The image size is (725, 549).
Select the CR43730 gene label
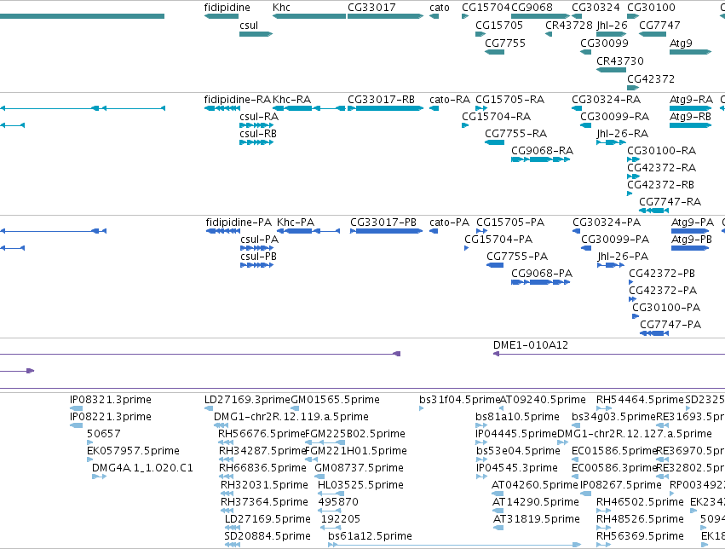point(620,61)
